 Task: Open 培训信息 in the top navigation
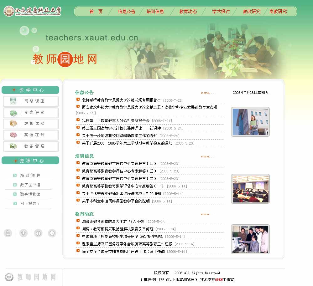pos(155,12)
